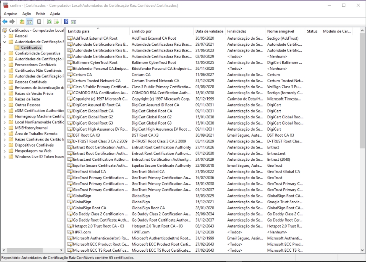Screen dimensions: 366x262
Task: Click the Show/Hide action pane icon
Action: (x=74, y=22)
